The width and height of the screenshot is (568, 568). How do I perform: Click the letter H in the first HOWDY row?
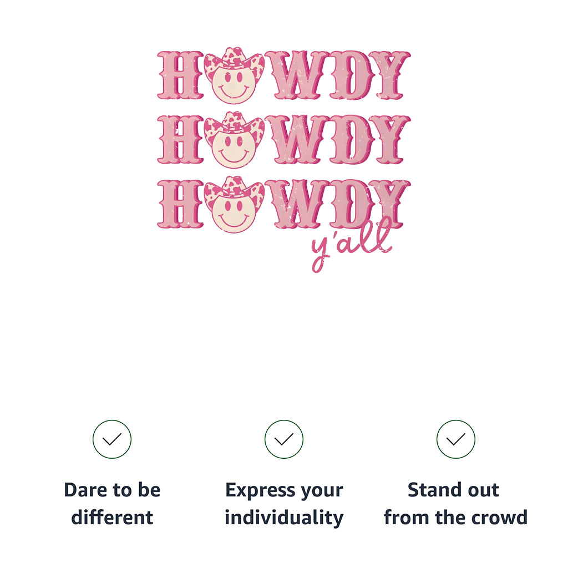pyautogui.click(x=180, y=75)
